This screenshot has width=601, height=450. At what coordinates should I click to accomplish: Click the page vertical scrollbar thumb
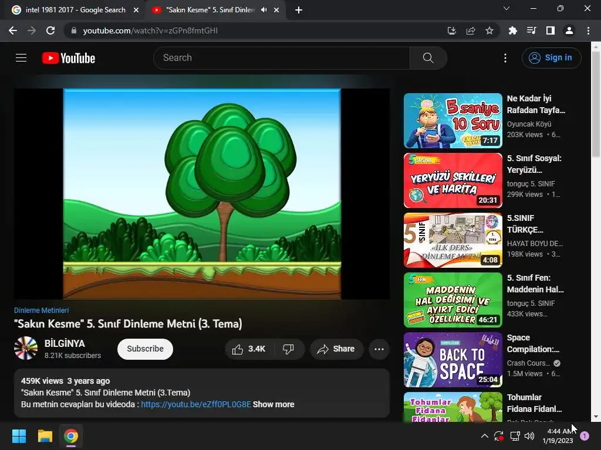596,104
